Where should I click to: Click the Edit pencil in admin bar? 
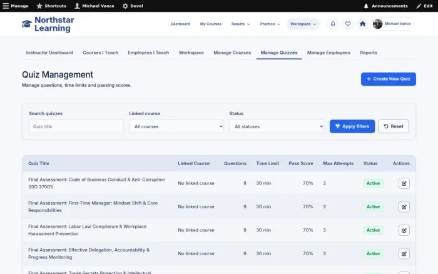click(419, 6)
